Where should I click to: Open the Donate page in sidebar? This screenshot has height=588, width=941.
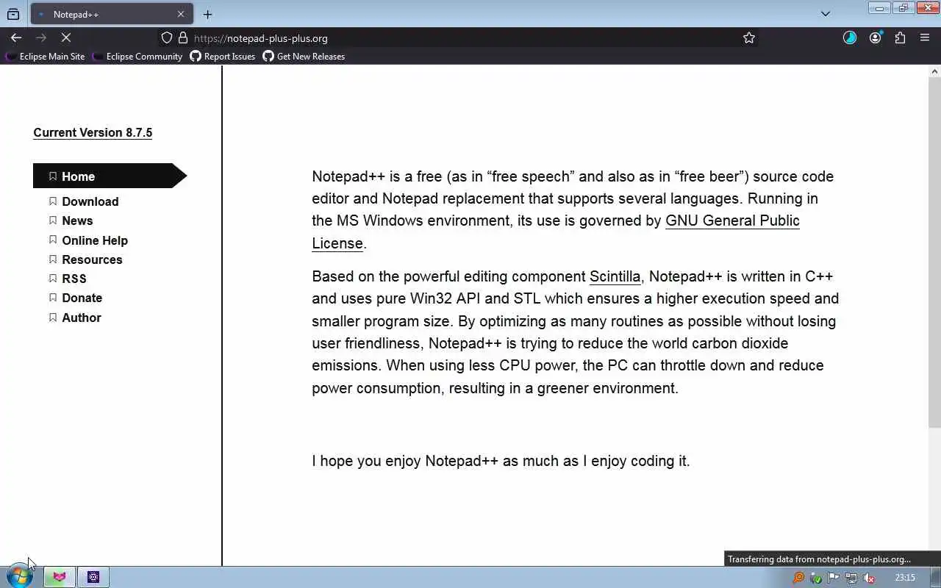[x=82, y=298]
